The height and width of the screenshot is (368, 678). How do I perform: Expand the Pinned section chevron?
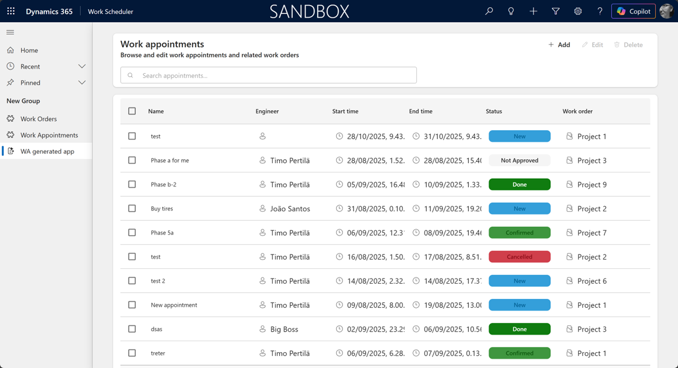click(x=82, y=83)
